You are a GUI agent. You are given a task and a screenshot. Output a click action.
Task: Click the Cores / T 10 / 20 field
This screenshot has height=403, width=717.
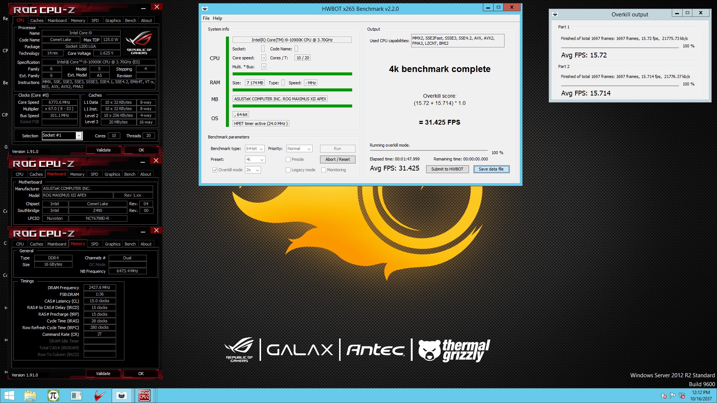302,58
